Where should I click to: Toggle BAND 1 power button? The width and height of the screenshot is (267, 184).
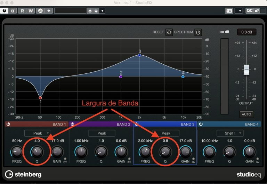coord(8,124)
